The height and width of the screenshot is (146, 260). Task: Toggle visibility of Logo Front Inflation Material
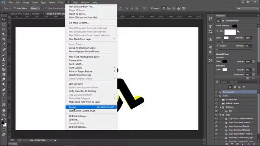pos(217,119)
